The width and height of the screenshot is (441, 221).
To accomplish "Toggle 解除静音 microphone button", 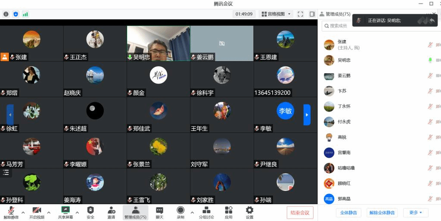I will 11,212.
